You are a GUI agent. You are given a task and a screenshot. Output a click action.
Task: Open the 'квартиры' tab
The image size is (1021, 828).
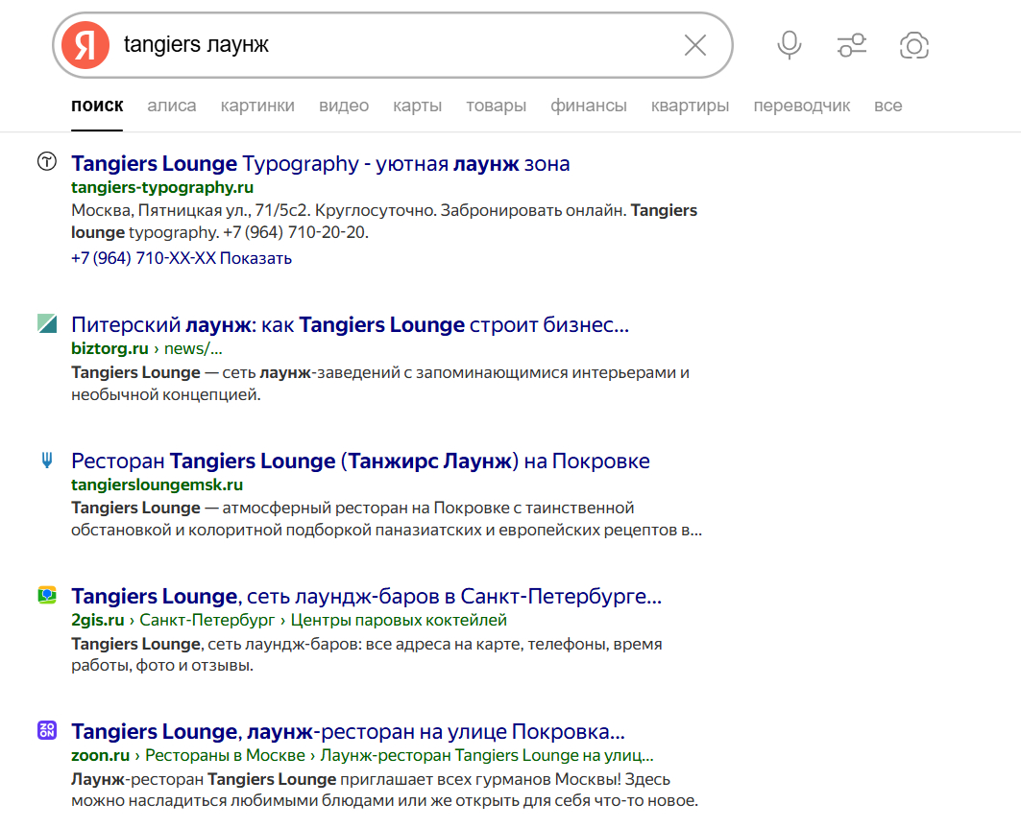(691, 106)
